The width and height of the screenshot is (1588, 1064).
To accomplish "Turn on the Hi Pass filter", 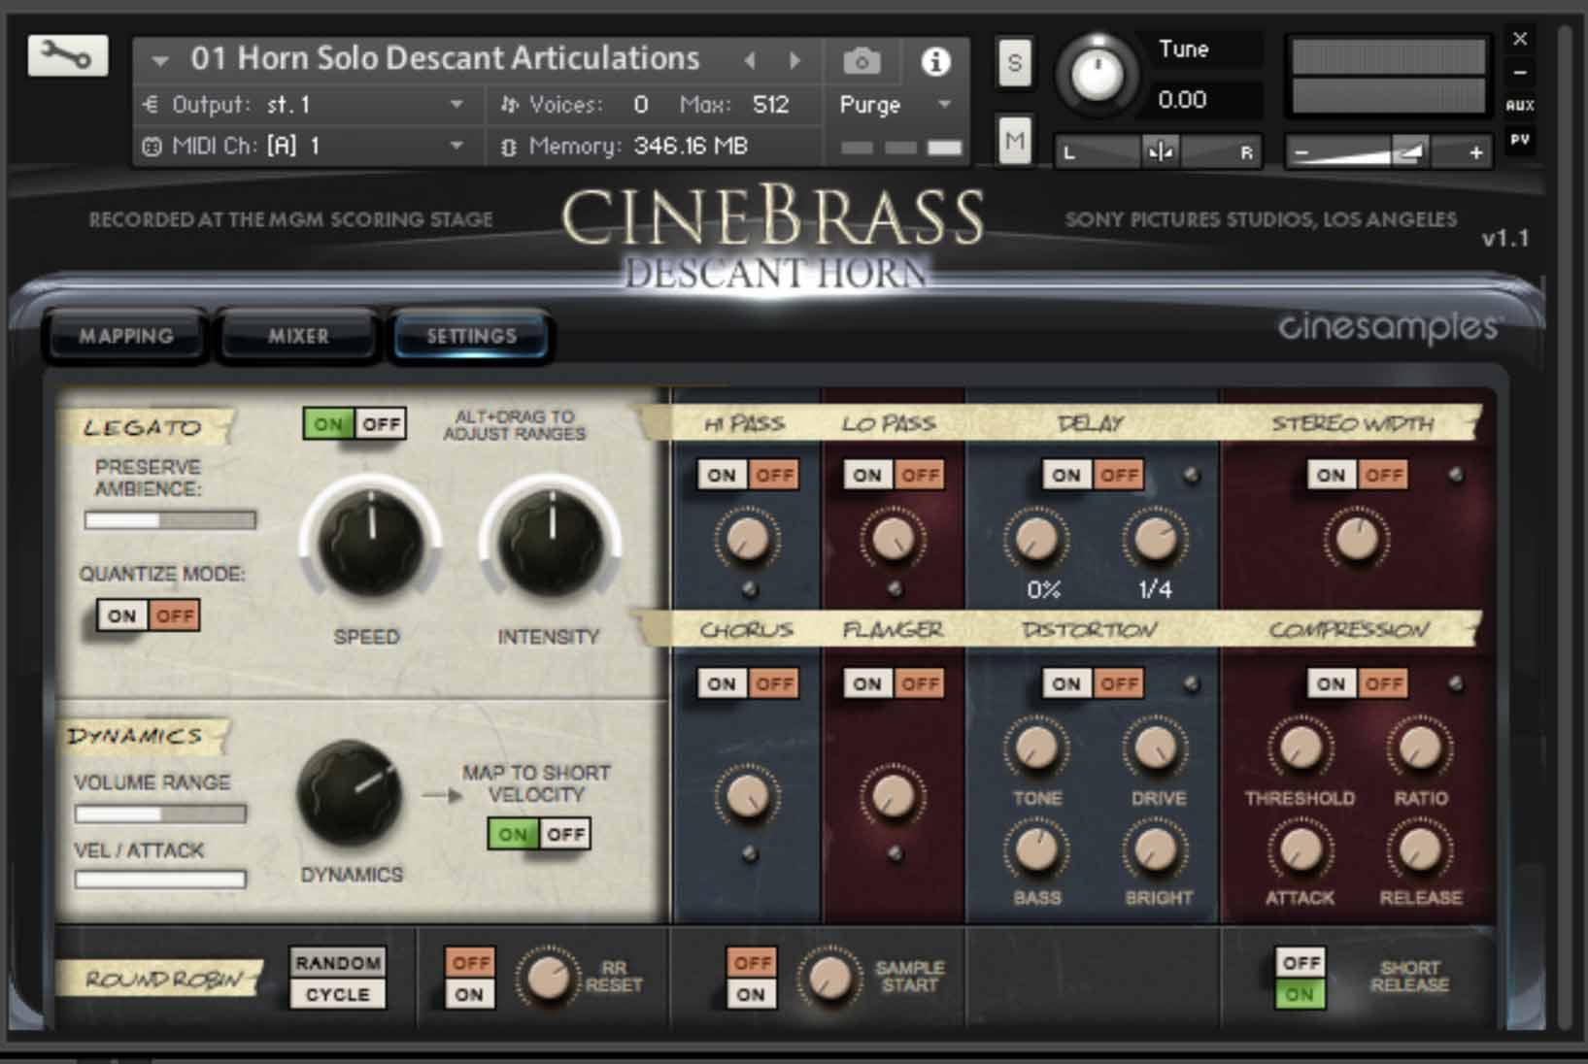I will [721, 475].
